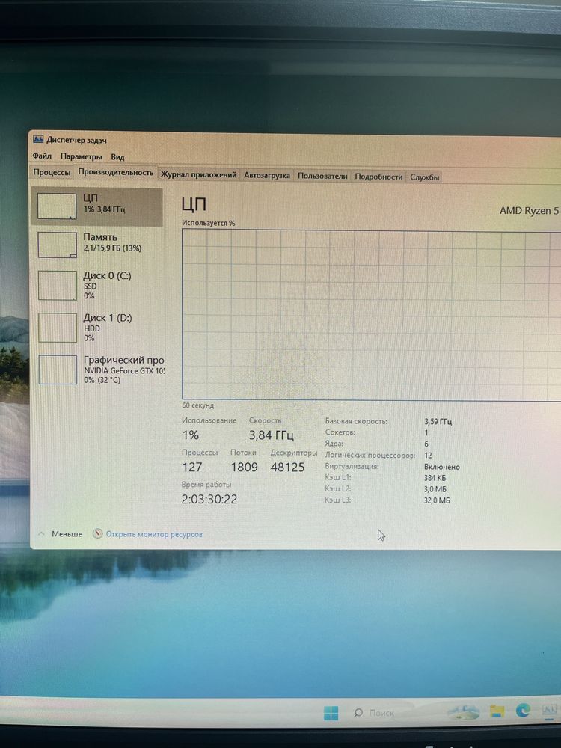The width and height of the screenshot is (561, 748).
Task: Switch to the Службы tab
Action: tap(424, 177)
